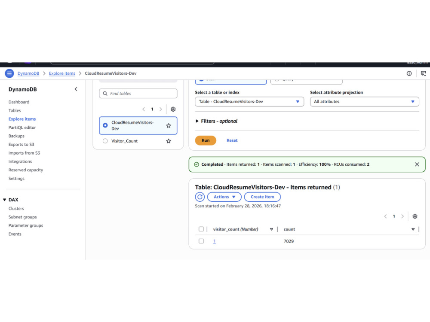Click the visitor_count (Number) column header
Viewport: 430px width, 322px height.
pos(236,229)
